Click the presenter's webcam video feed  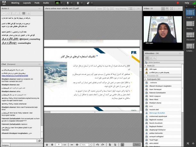(163, 29)
